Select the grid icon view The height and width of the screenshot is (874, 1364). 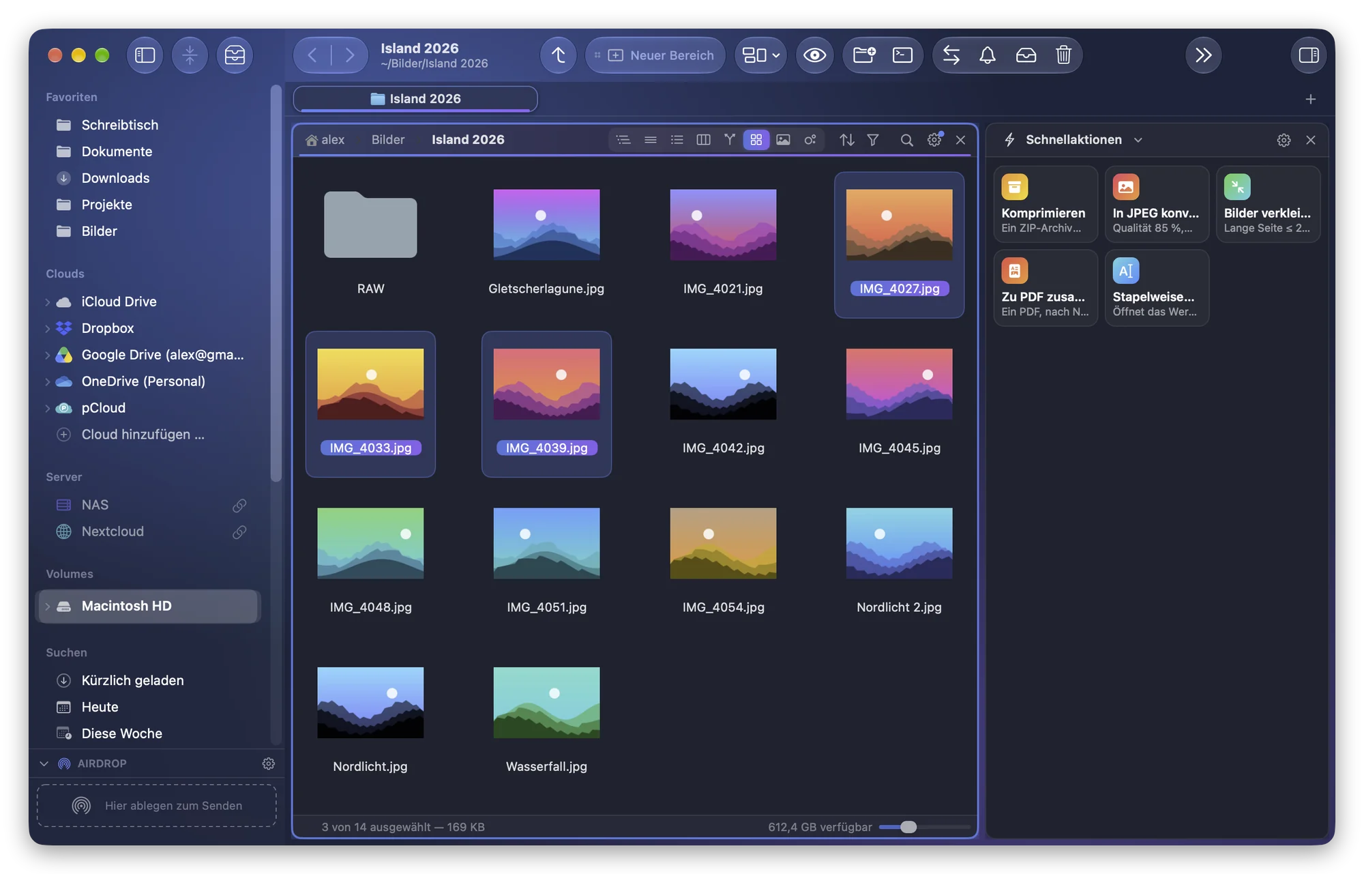756,140
